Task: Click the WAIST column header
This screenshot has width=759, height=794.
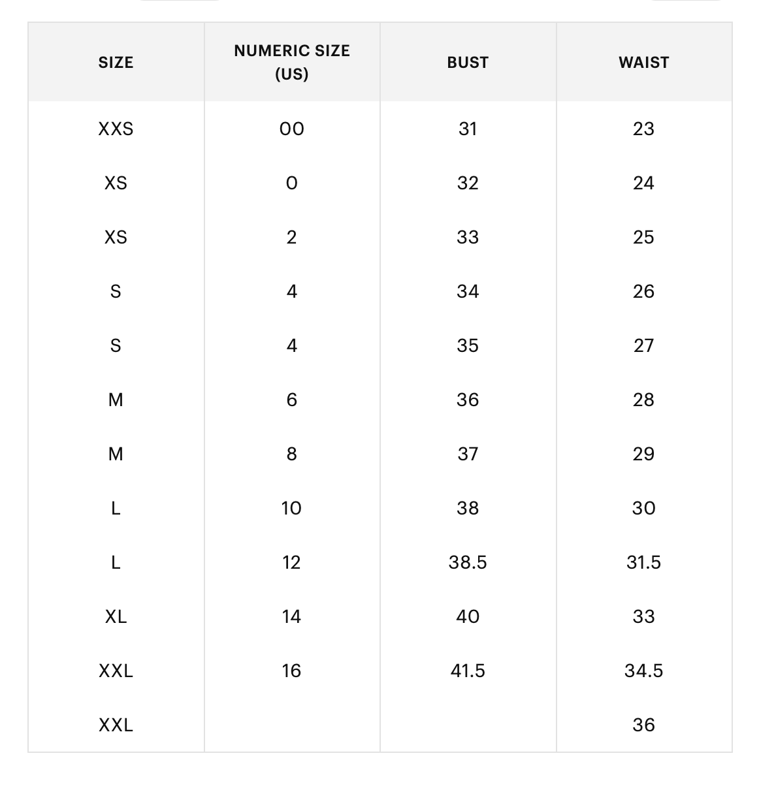Action: (x=644, y=62)
